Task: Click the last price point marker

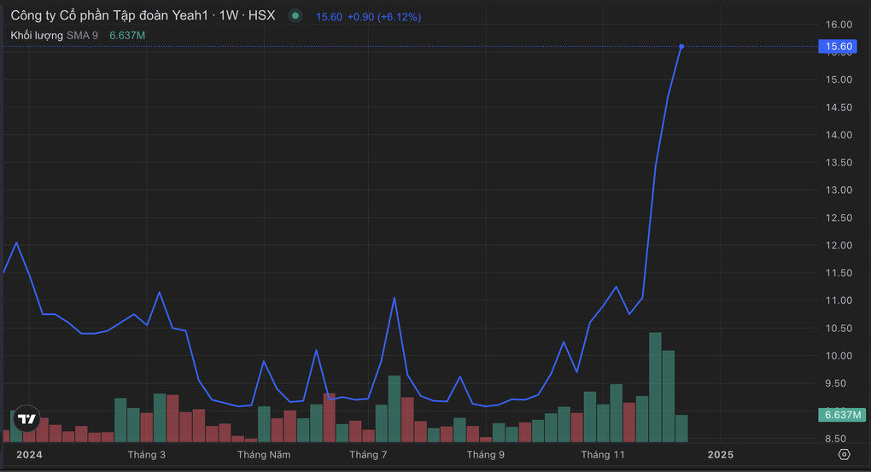Action: tap(681, 47)
